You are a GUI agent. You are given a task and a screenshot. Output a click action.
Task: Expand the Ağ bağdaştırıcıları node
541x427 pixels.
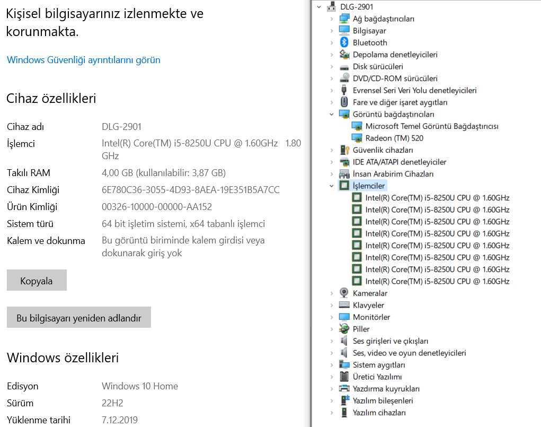331,19
